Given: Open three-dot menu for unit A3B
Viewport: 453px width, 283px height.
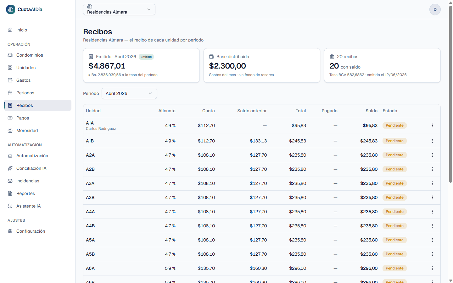Looking at the screenshot, I should pos(432,197).
